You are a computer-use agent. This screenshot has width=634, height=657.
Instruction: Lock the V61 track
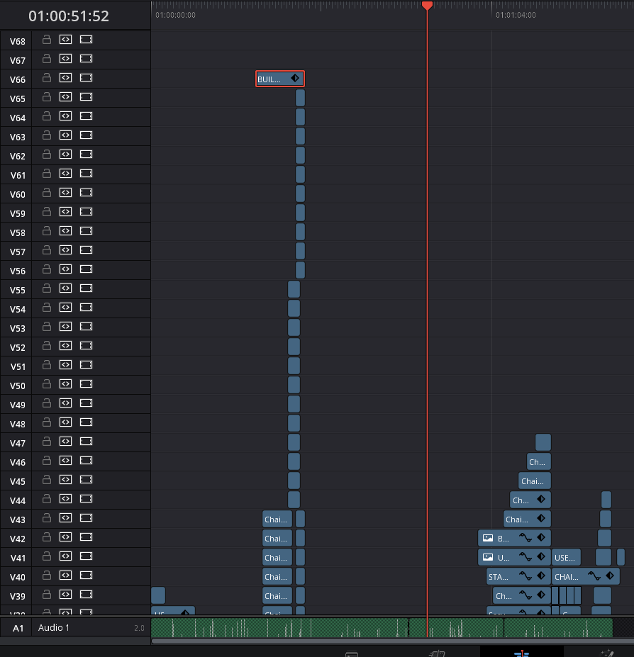47,174
